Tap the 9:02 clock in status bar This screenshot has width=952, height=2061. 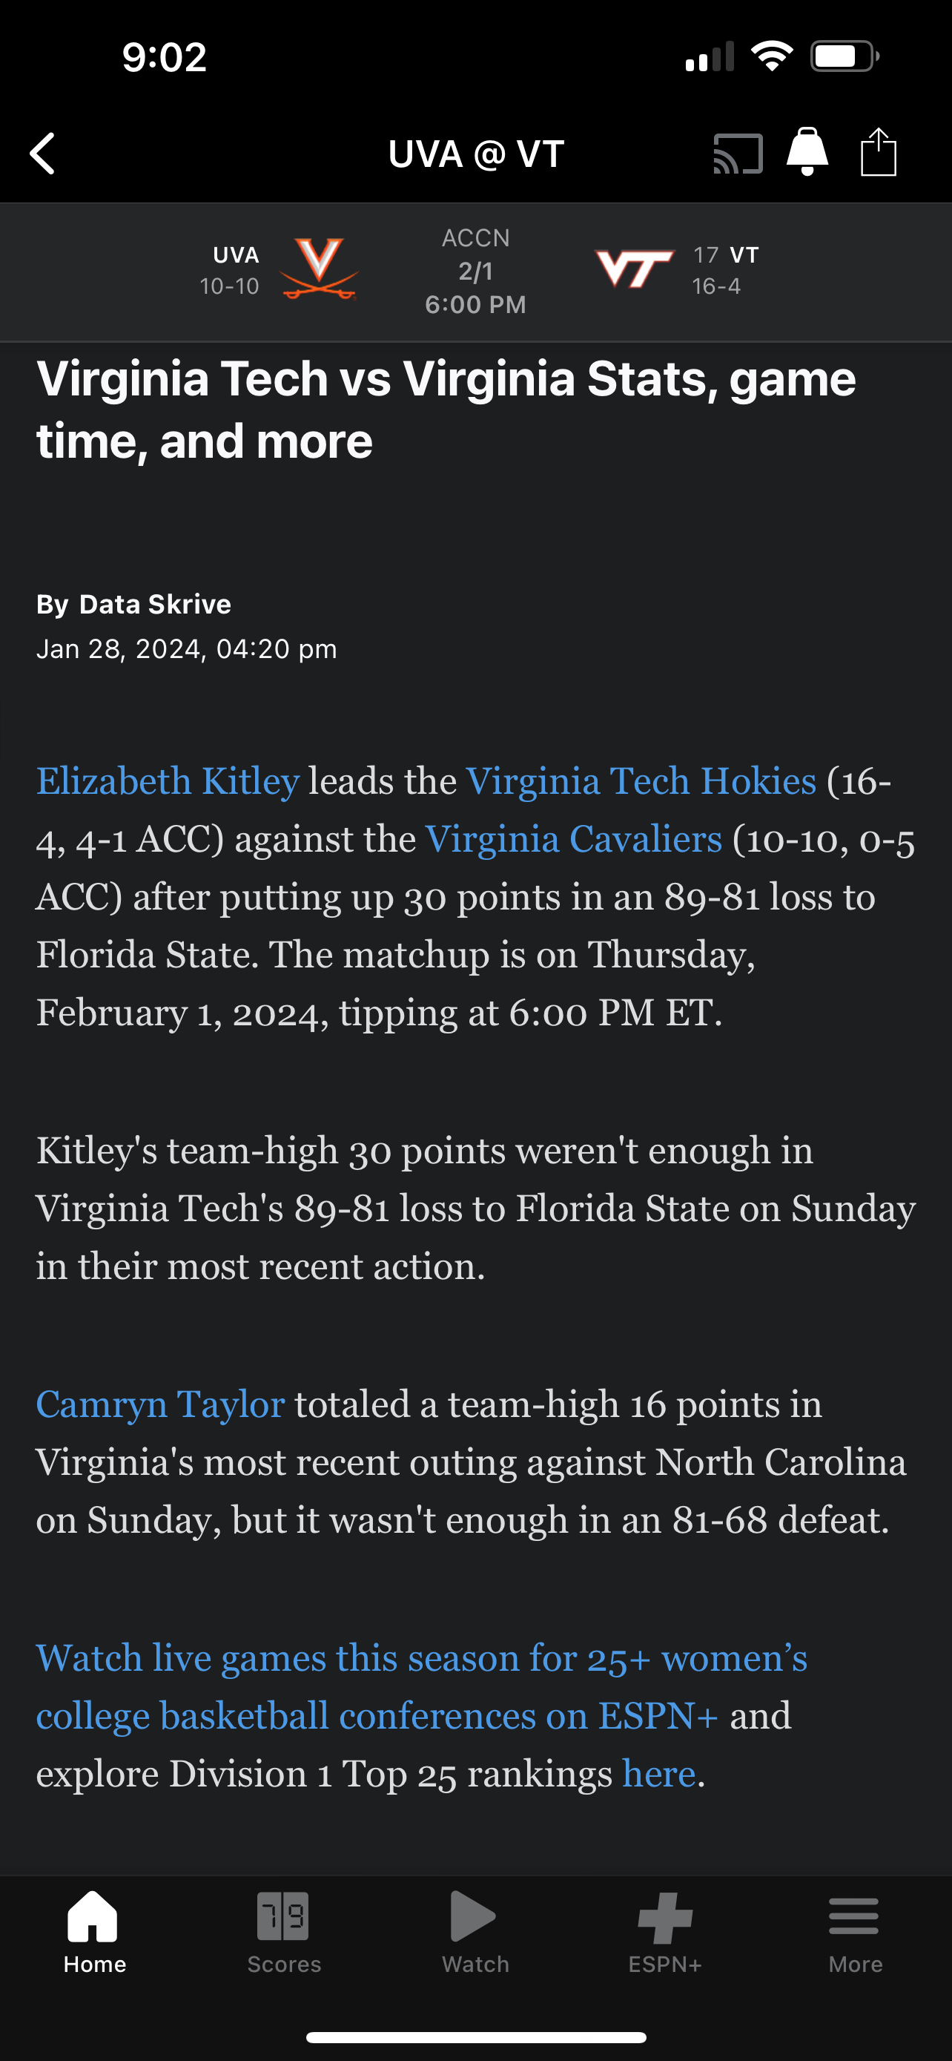tap(163, 54)
